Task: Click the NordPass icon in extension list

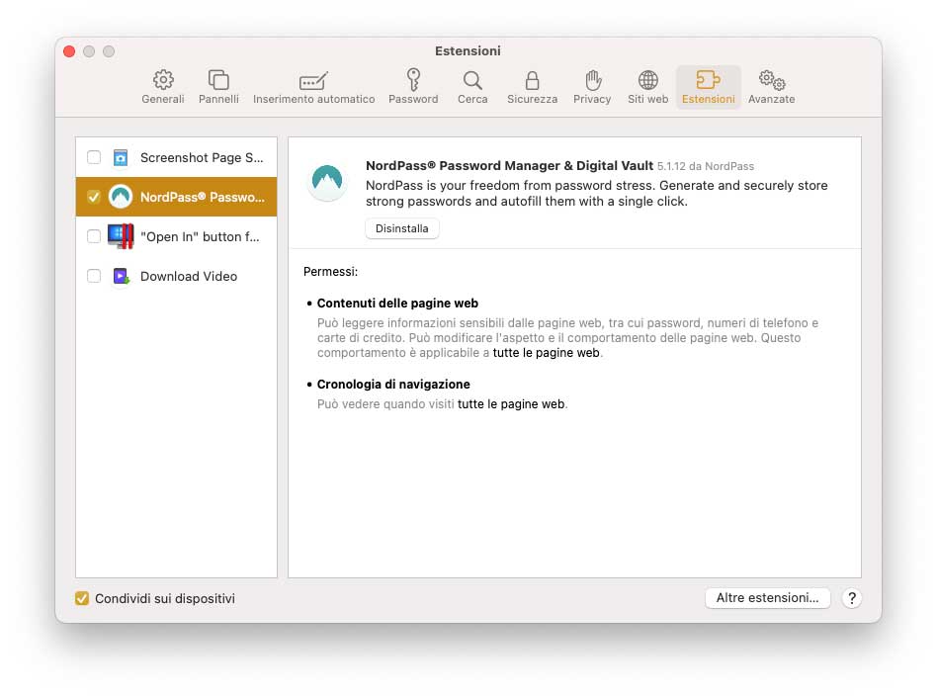Action: click(121, 197)
